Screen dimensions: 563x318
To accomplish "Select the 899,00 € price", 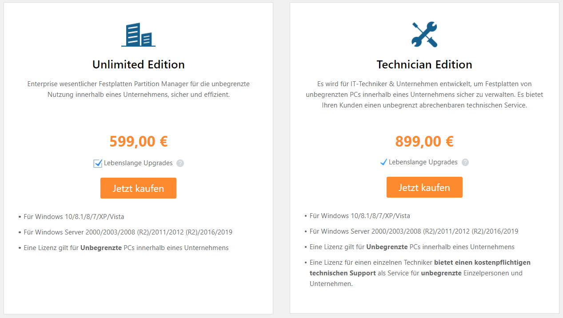I will (424, 141).
